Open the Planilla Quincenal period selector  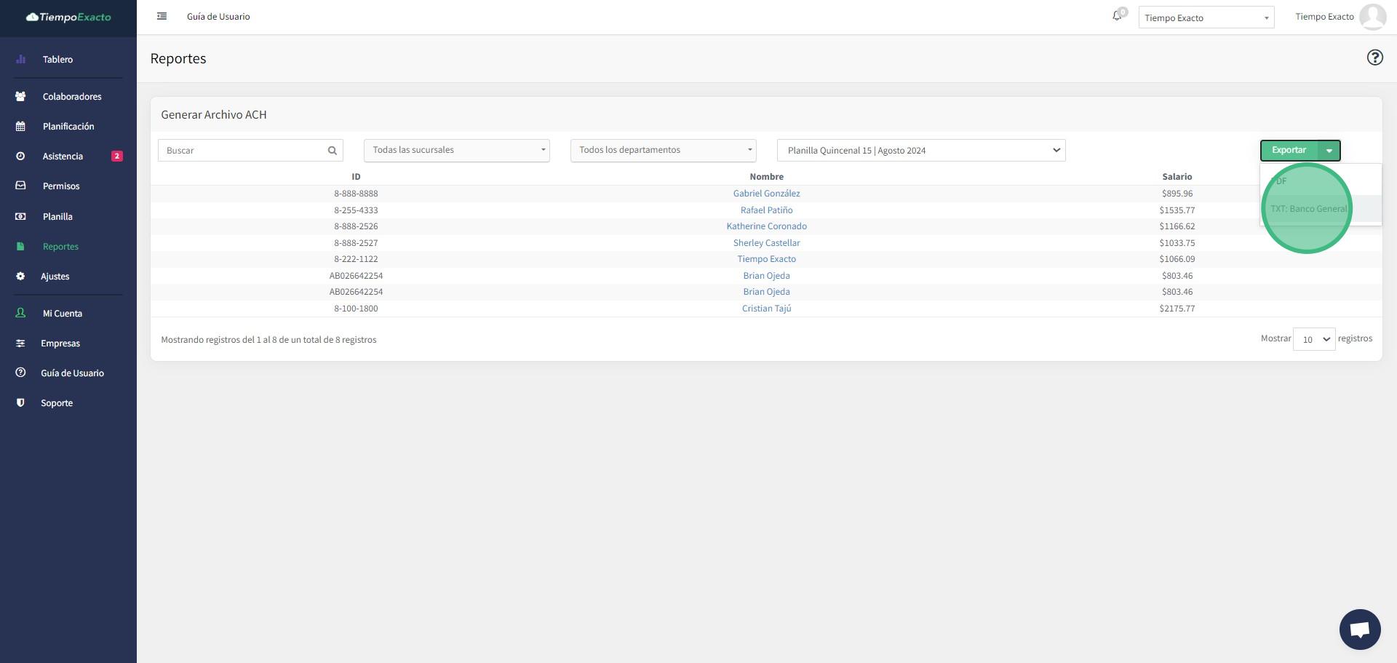tap(920, 151)
